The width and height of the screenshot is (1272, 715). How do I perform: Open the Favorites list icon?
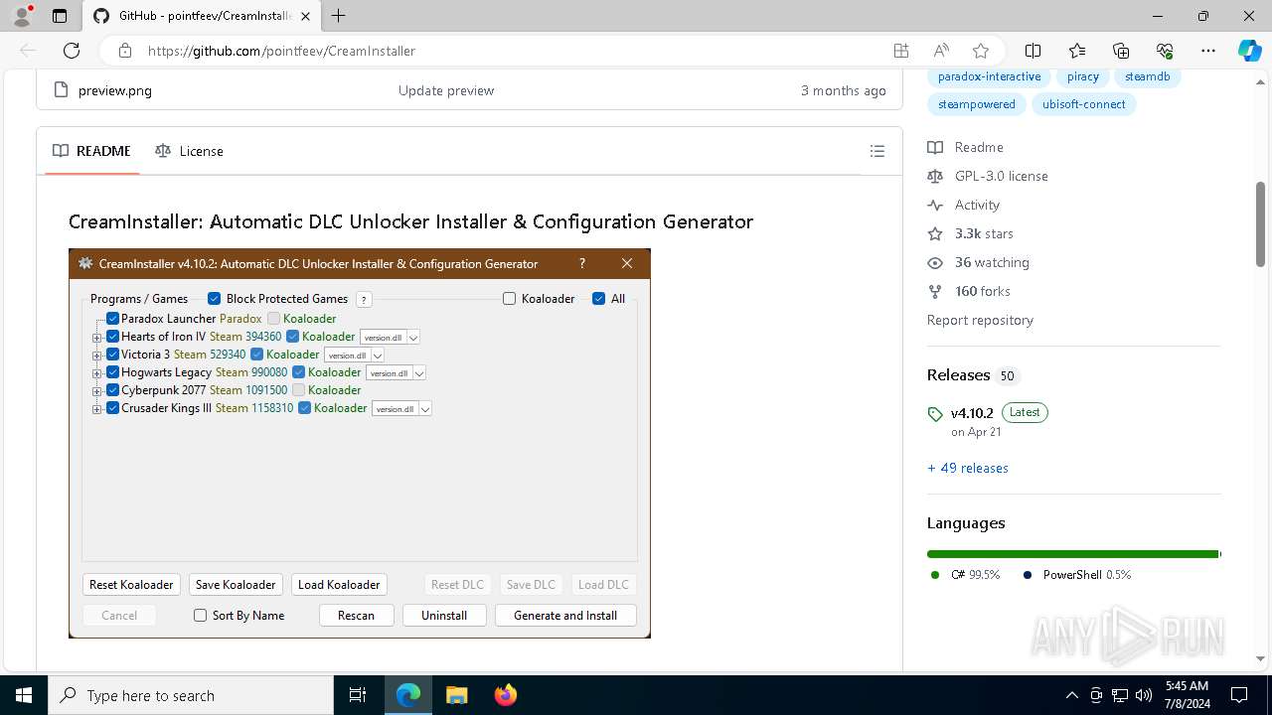click(x=1077, y=51)
